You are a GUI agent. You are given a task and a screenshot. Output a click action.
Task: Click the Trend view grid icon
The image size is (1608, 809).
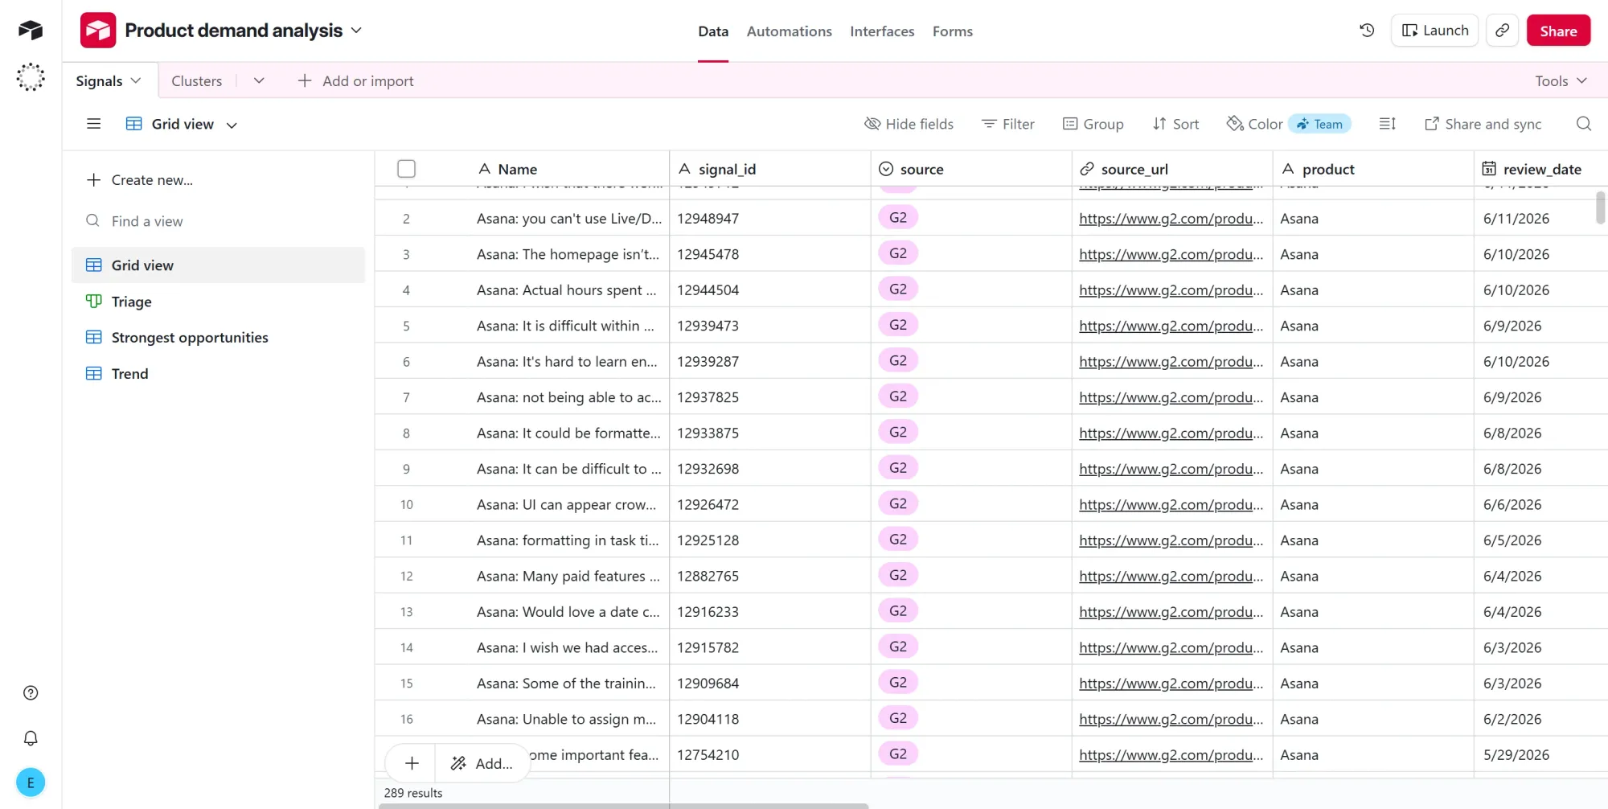coord(94,374)
